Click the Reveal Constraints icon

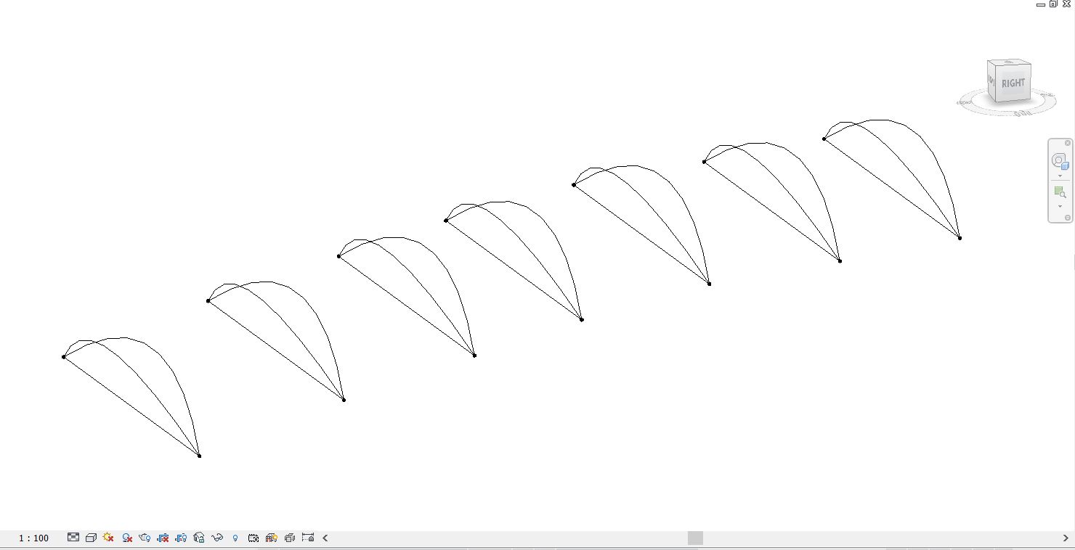[308, 538]
